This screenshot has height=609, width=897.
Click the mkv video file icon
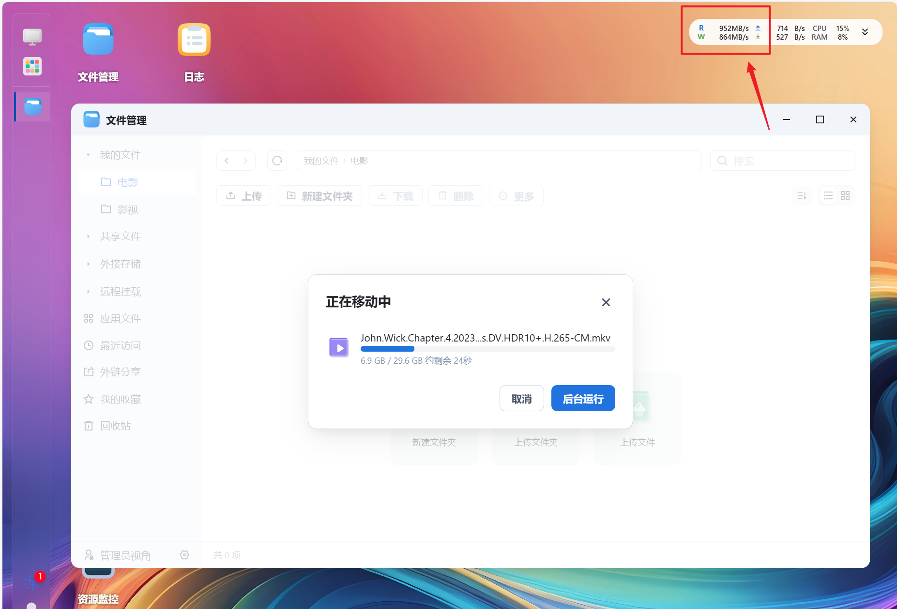click(x=339, y=348)
